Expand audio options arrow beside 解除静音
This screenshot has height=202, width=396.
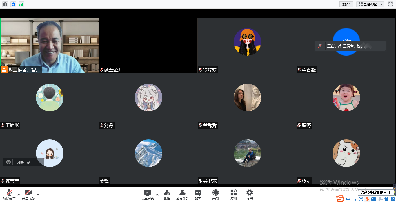click(x=19, y=194)
